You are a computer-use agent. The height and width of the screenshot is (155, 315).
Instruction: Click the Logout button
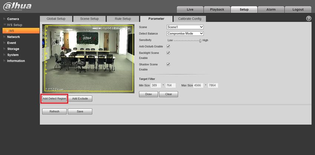click(x=298, y=9)
